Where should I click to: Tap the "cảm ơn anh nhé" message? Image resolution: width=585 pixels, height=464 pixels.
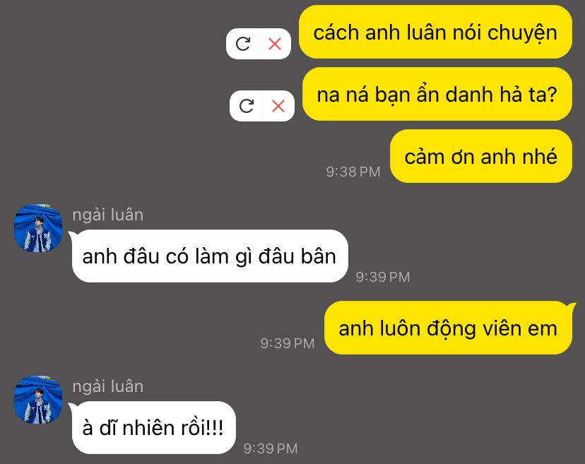tap(481, 156)
